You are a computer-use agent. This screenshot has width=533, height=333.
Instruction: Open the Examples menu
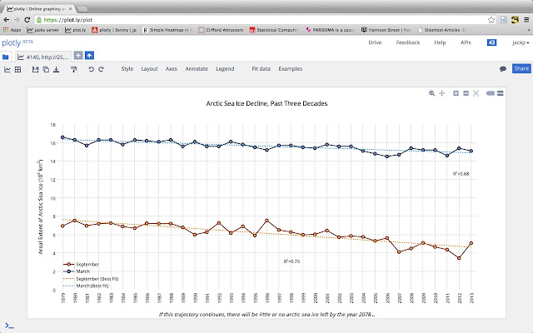(291, 68)
